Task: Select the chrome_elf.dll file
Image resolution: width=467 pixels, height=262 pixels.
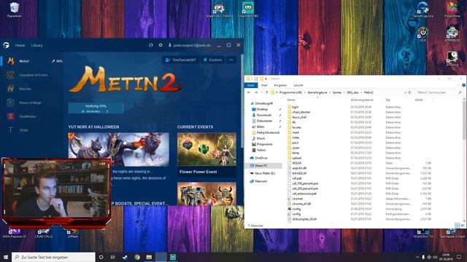Action: 301,204
